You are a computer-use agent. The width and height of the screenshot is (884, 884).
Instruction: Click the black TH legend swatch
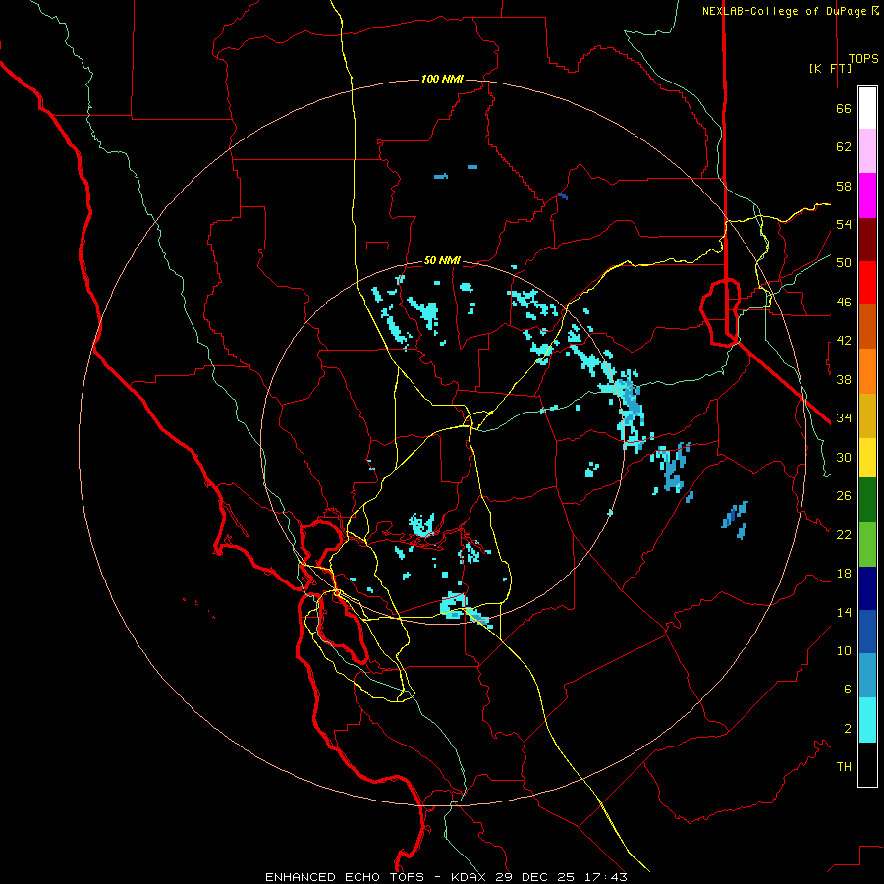point(867,764)
